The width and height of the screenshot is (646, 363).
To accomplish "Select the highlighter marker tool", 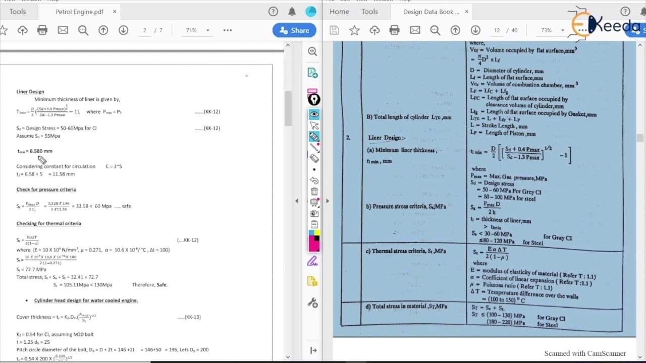I will pos(314,137).
